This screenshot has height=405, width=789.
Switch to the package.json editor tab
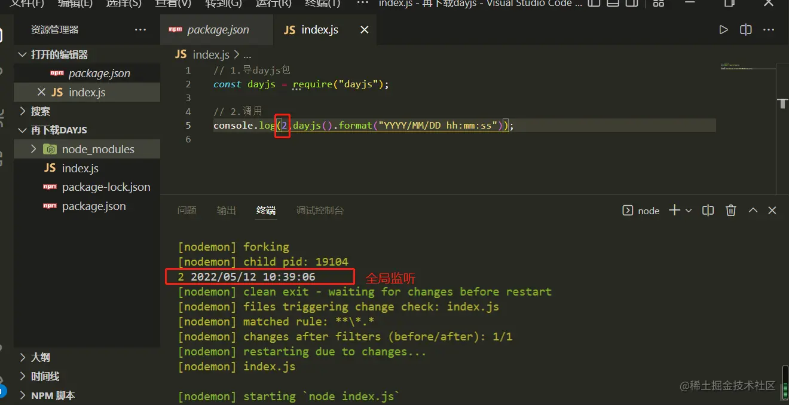point(216,29)
